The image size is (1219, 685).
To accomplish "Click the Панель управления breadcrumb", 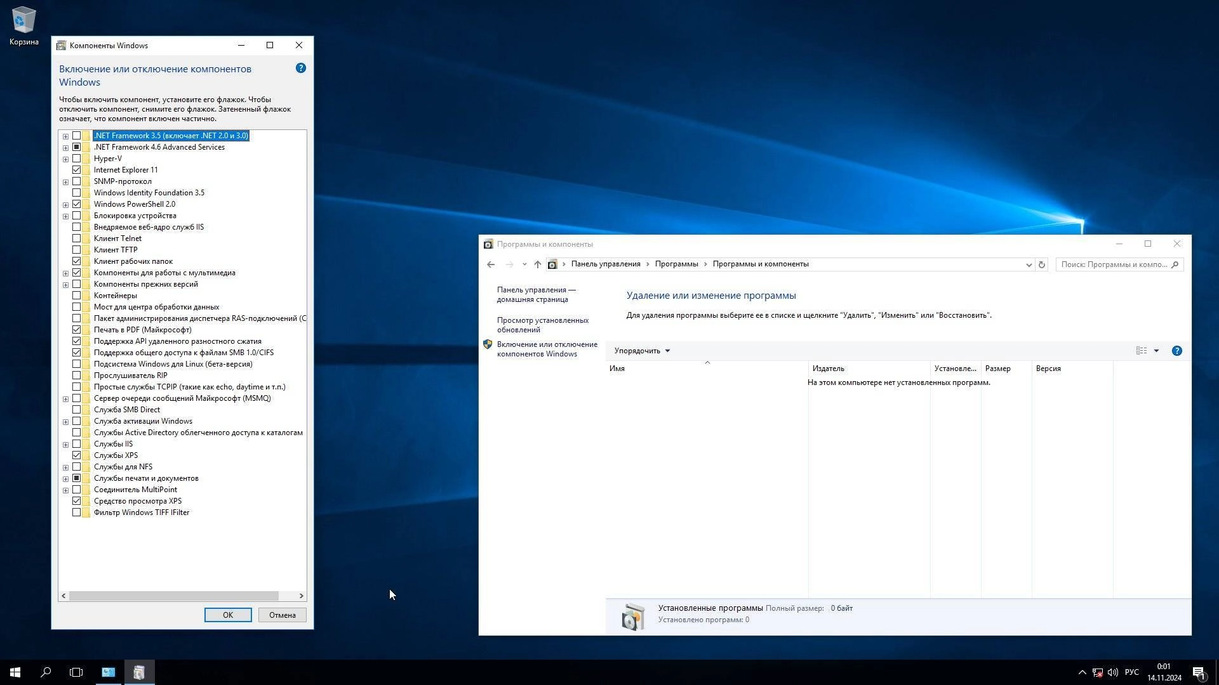I will pos(606,264).
